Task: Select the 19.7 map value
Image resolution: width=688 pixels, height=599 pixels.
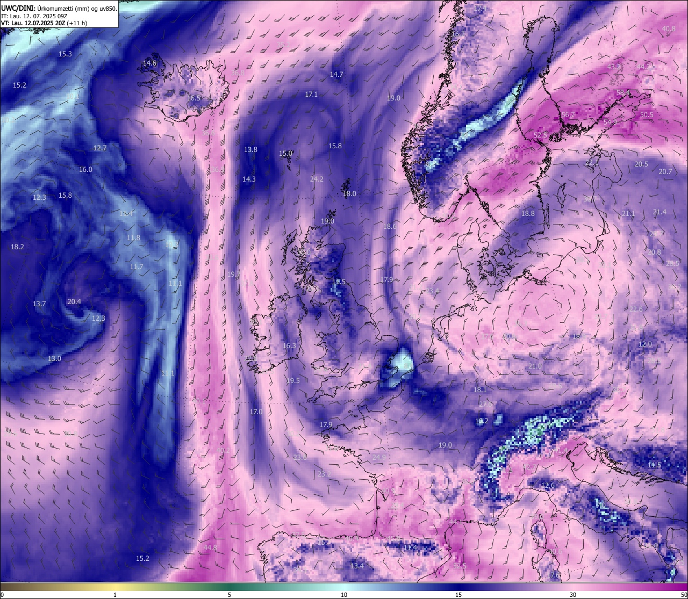Action: coord(233,274)
